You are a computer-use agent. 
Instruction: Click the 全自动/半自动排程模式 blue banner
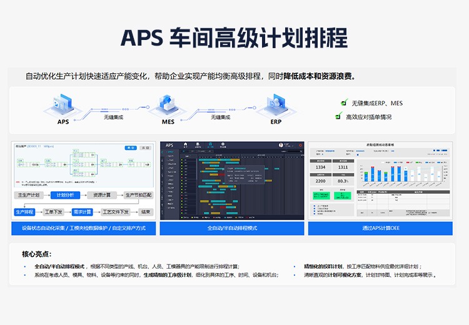[x=232, y=228]
